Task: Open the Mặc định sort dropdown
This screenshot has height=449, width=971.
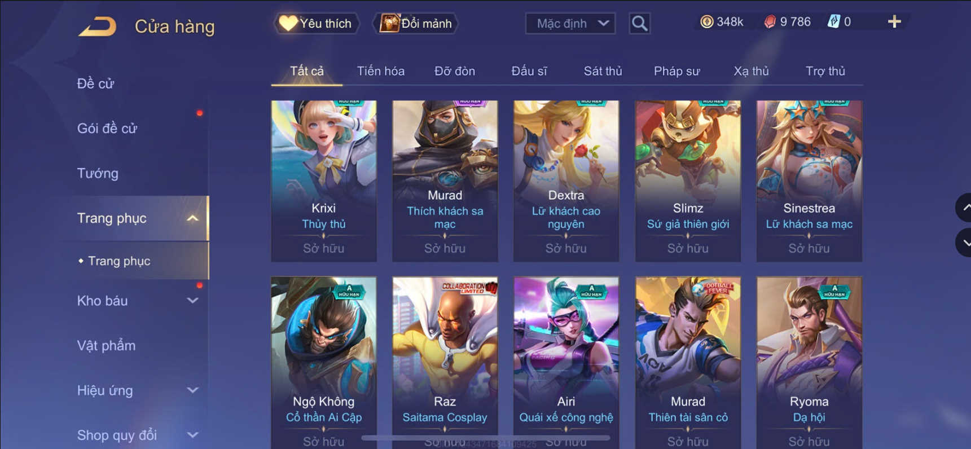Action: [x=570, y=23]
